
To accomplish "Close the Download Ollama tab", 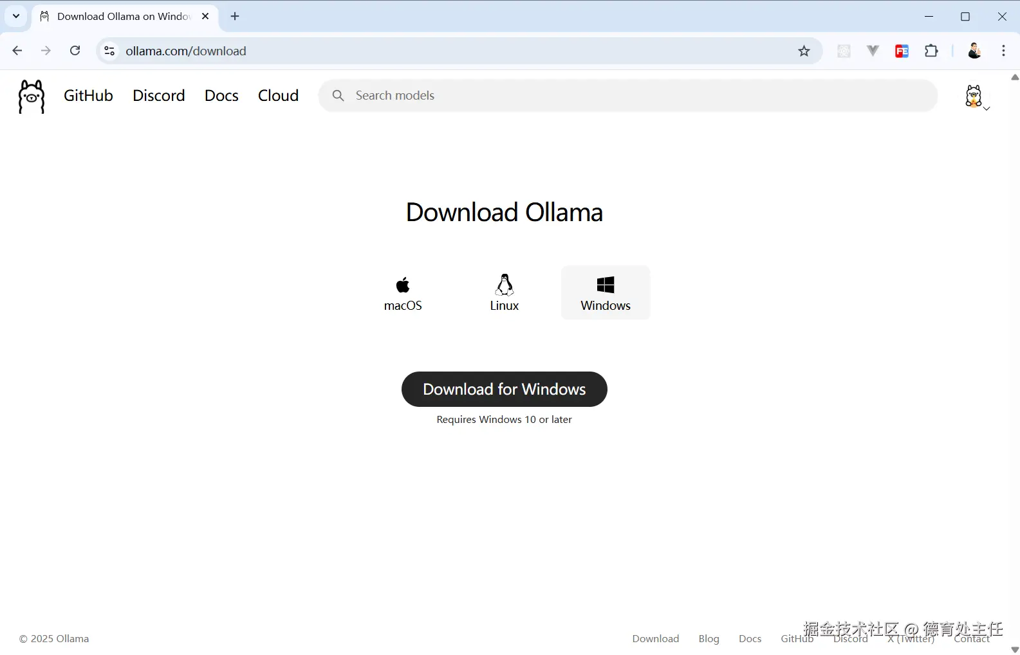I will [205, 16].
